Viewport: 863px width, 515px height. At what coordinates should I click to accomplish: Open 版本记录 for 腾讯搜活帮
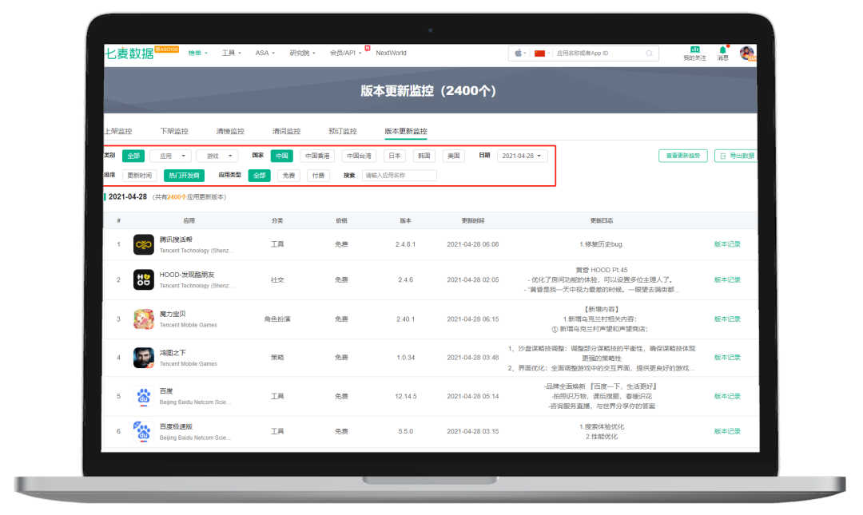pyautogui.click(x=727, y=244)
